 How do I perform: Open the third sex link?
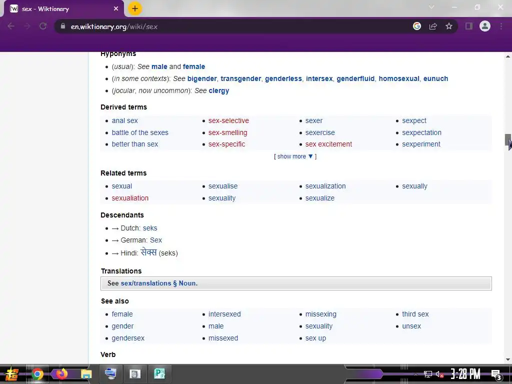click(x=415, y=314)
